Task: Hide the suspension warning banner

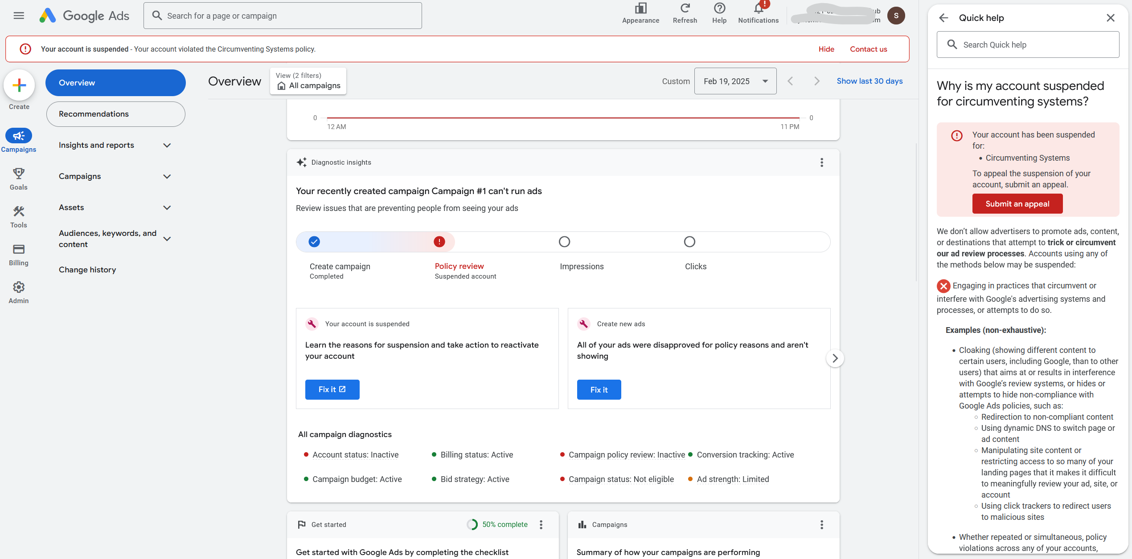Action: coord(826,49)
